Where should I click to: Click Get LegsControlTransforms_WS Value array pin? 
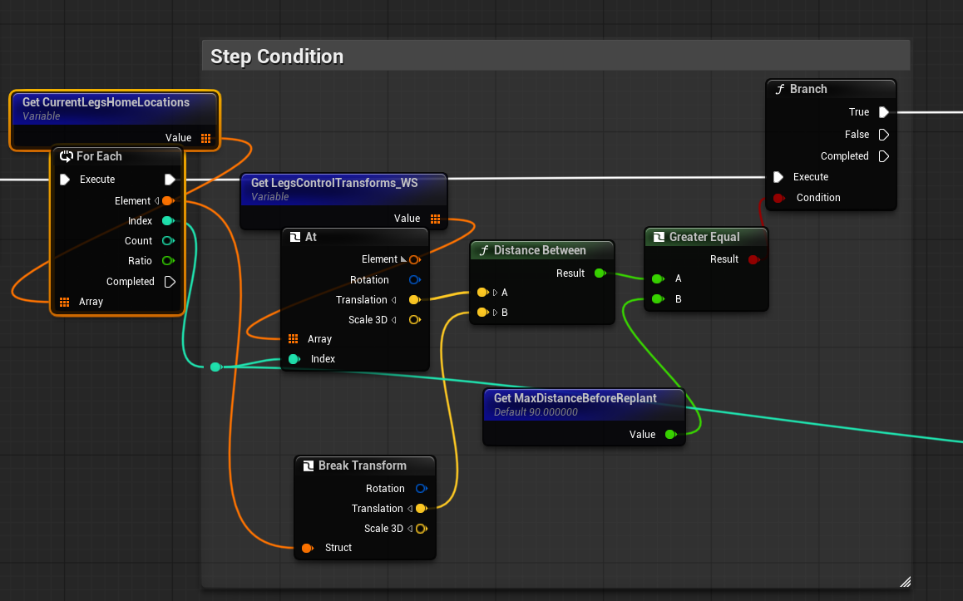[x=435, y=219]
